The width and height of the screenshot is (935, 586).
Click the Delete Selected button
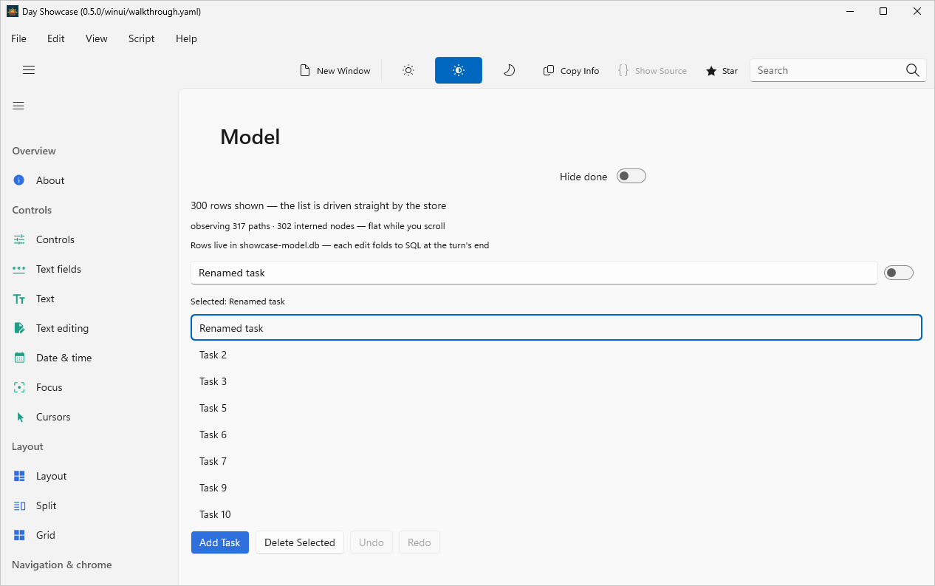pyautogui.click(x=300, y=542)
